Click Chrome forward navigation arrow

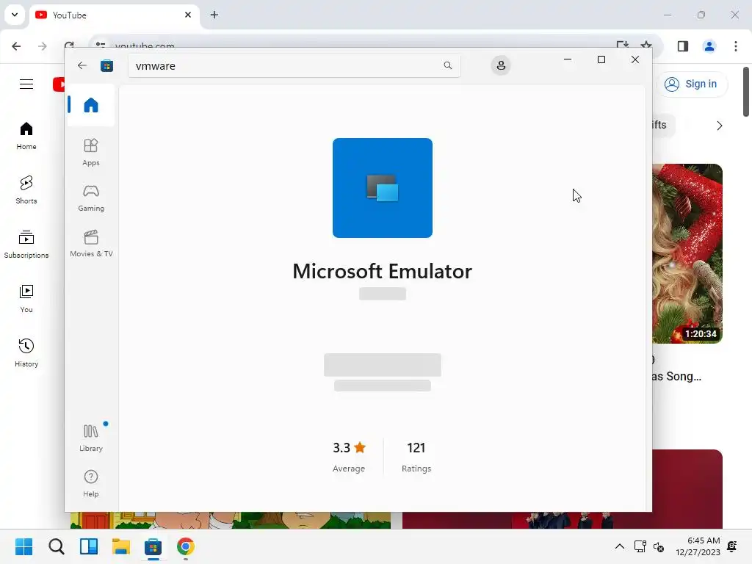coord(42,46)
